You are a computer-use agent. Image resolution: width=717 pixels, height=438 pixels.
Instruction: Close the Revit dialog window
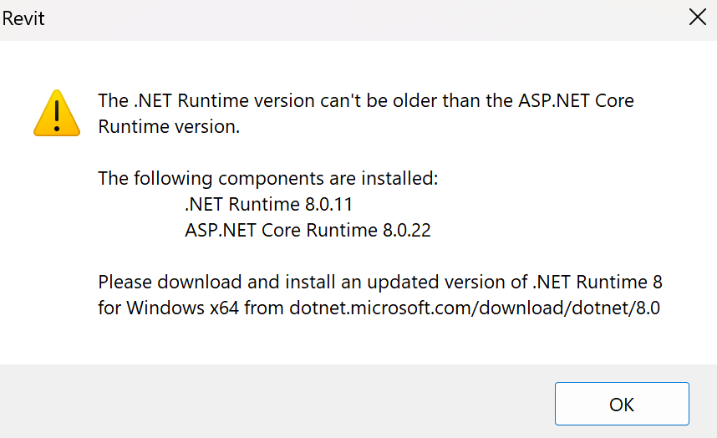(697, 18)
